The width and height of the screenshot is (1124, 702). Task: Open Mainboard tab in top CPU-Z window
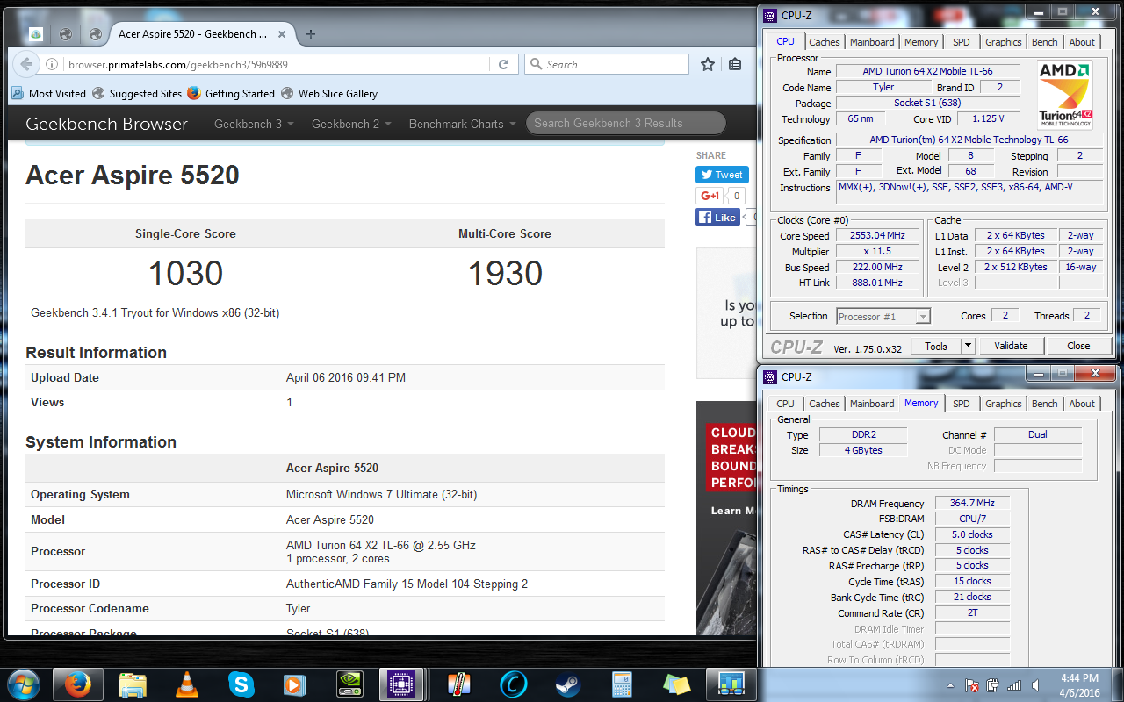(x=872, y=41)
